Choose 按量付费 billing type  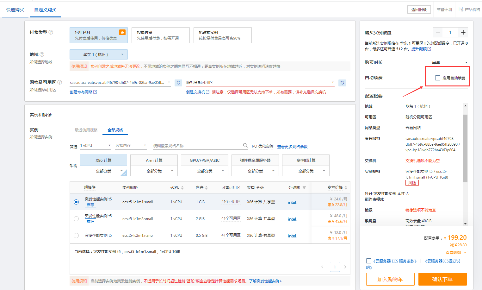pos(161,35)
